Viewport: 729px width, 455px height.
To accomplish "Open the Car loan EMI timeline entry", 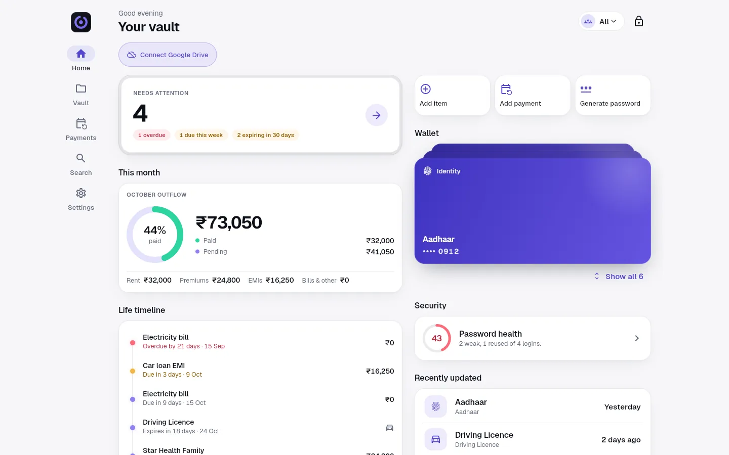I will [x=260, y=371].
